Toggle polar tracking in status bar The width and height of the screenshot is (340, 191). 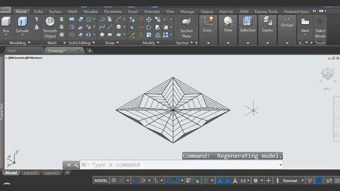pos(143,180)
